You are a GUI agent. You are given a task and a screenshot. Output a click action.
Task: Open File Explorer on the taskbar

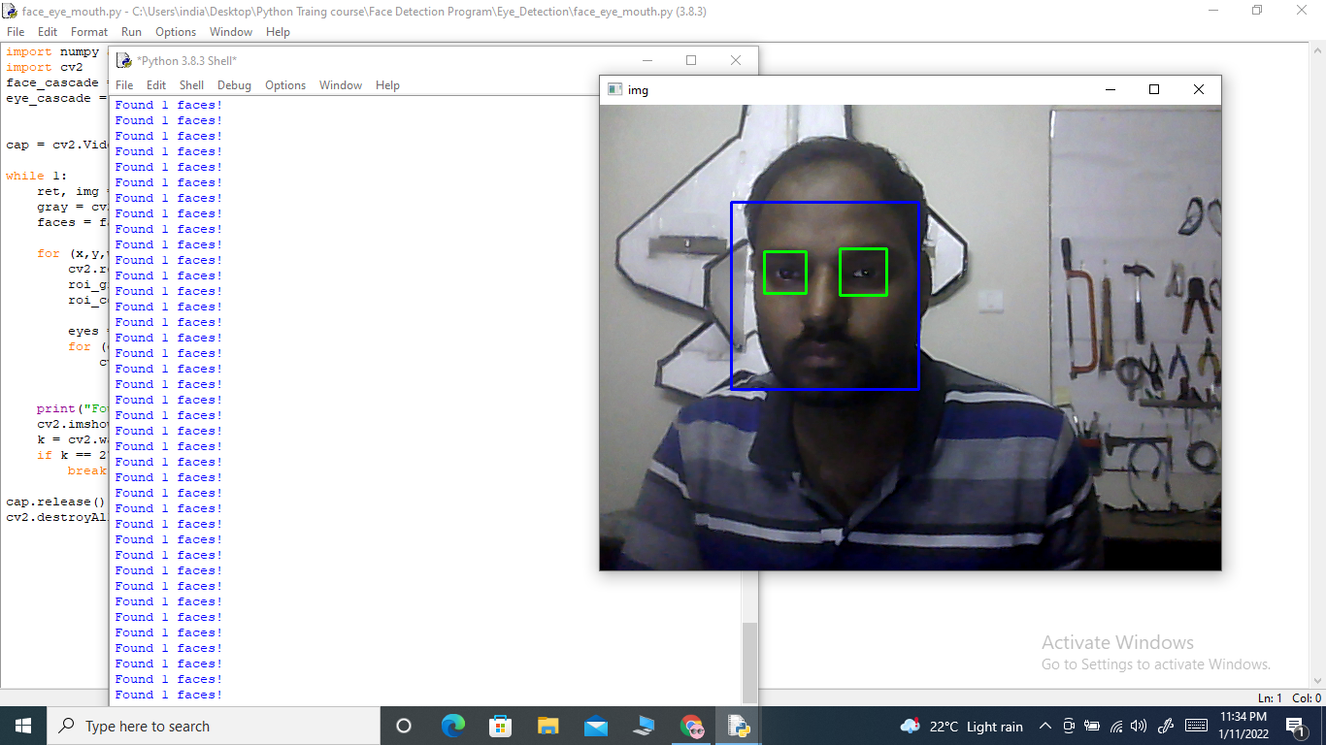tap(547, 726)
